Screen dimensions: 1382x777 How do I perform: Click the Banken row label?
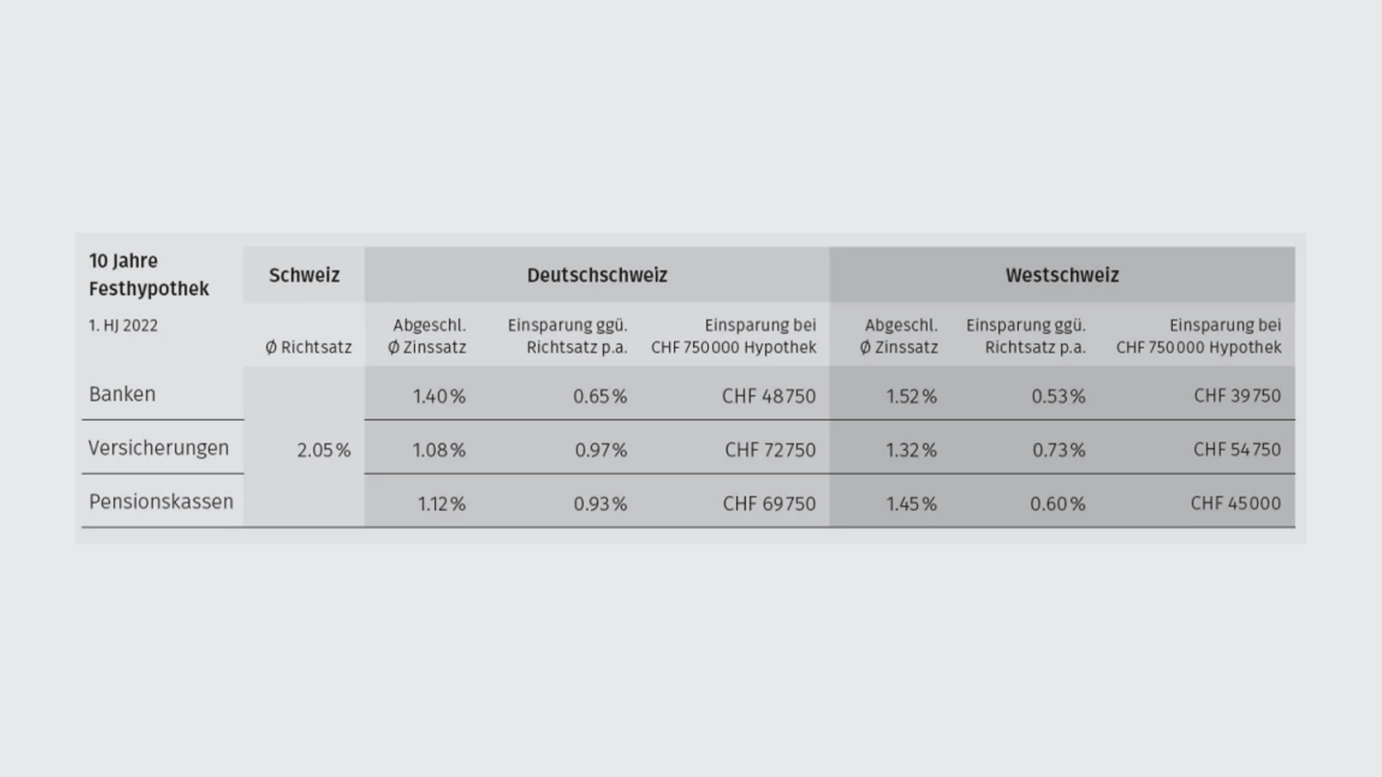click(122, 394)
